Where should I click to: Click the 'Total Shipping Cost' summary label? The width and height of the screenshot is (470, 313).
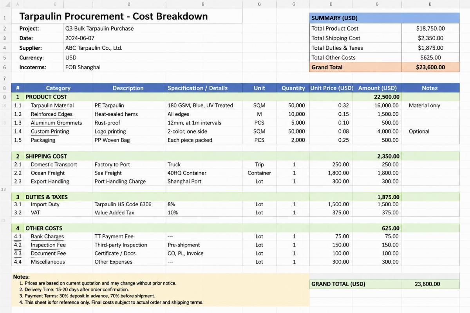(x=356, y=38)
